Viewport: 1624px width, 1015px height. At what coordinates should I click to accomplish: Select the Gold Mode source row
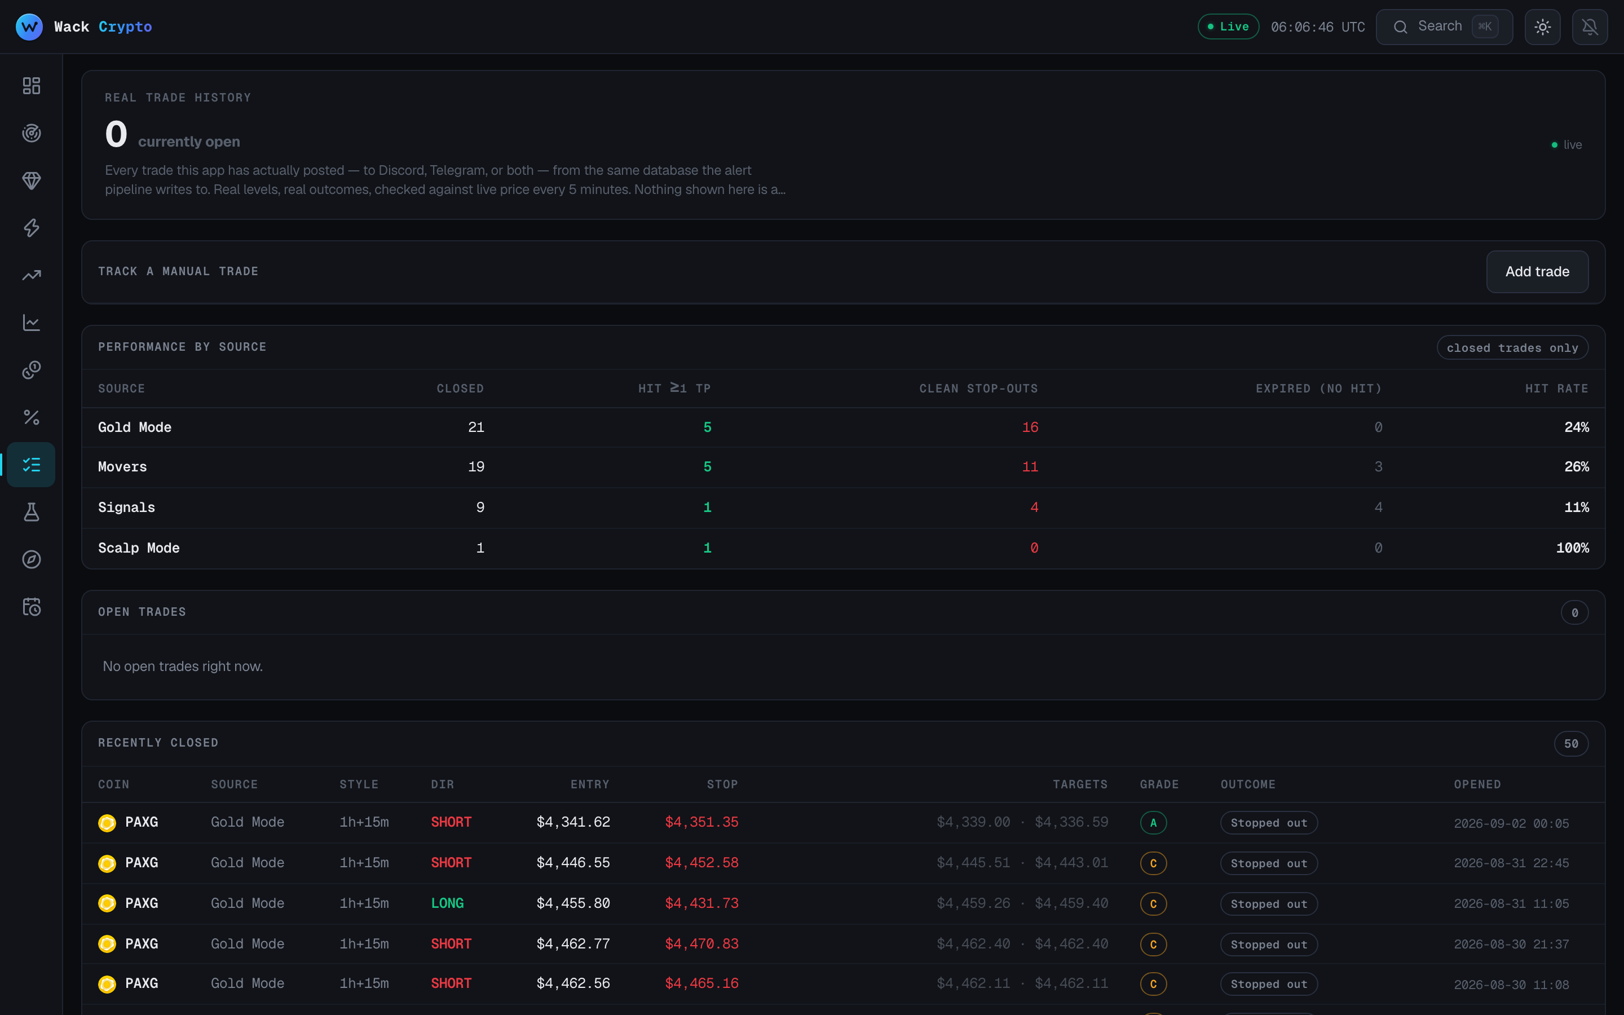[x=843, y=427]
